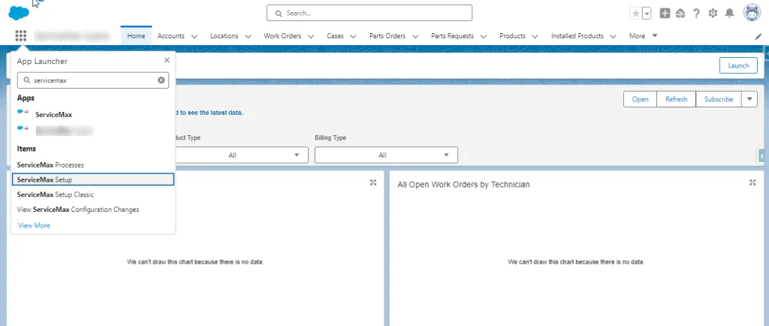This screenshot has width=769, height=326.
Task: Expand the Parts Requests tab chevron
Action: click(x=484, y=36)
